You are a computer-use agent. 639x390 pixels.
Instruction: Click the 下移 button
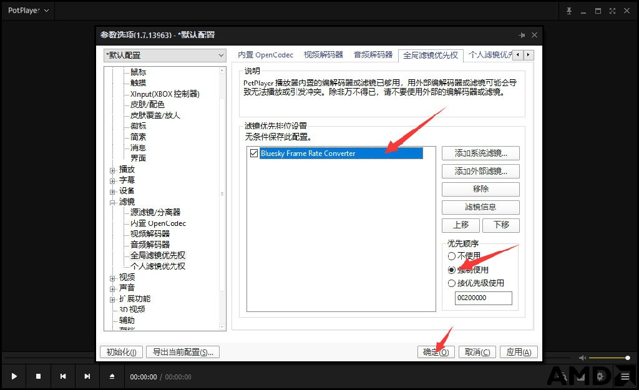[501, 225]
